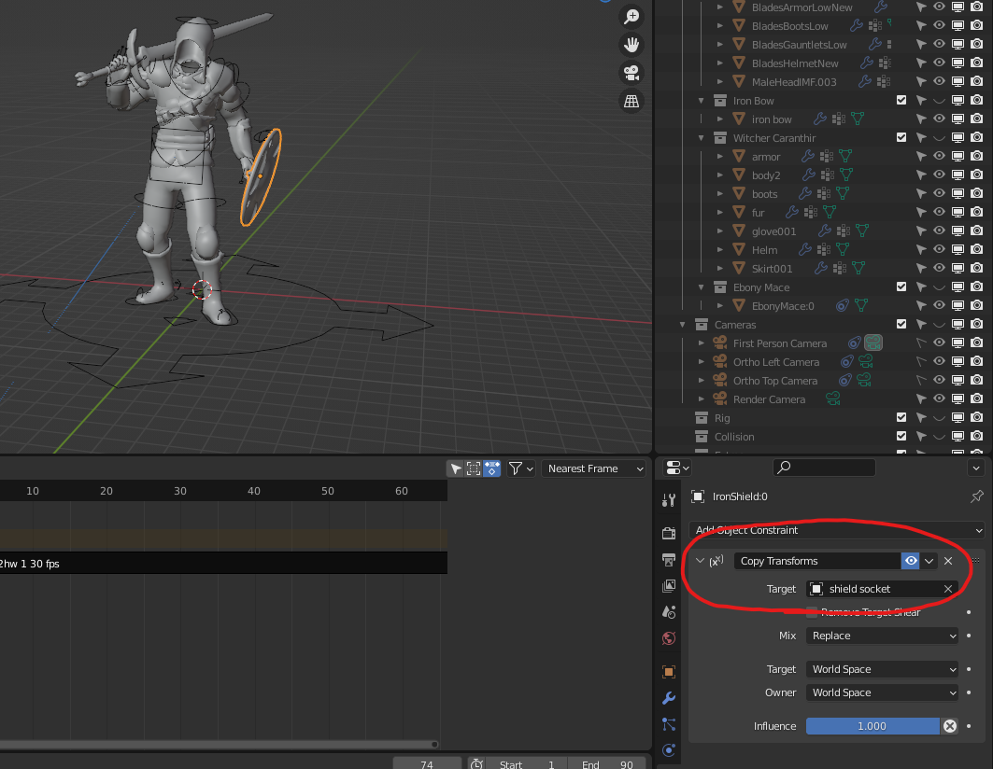
Task: Open the Output properties printer tab icon
Action: [x=669, y=560]
